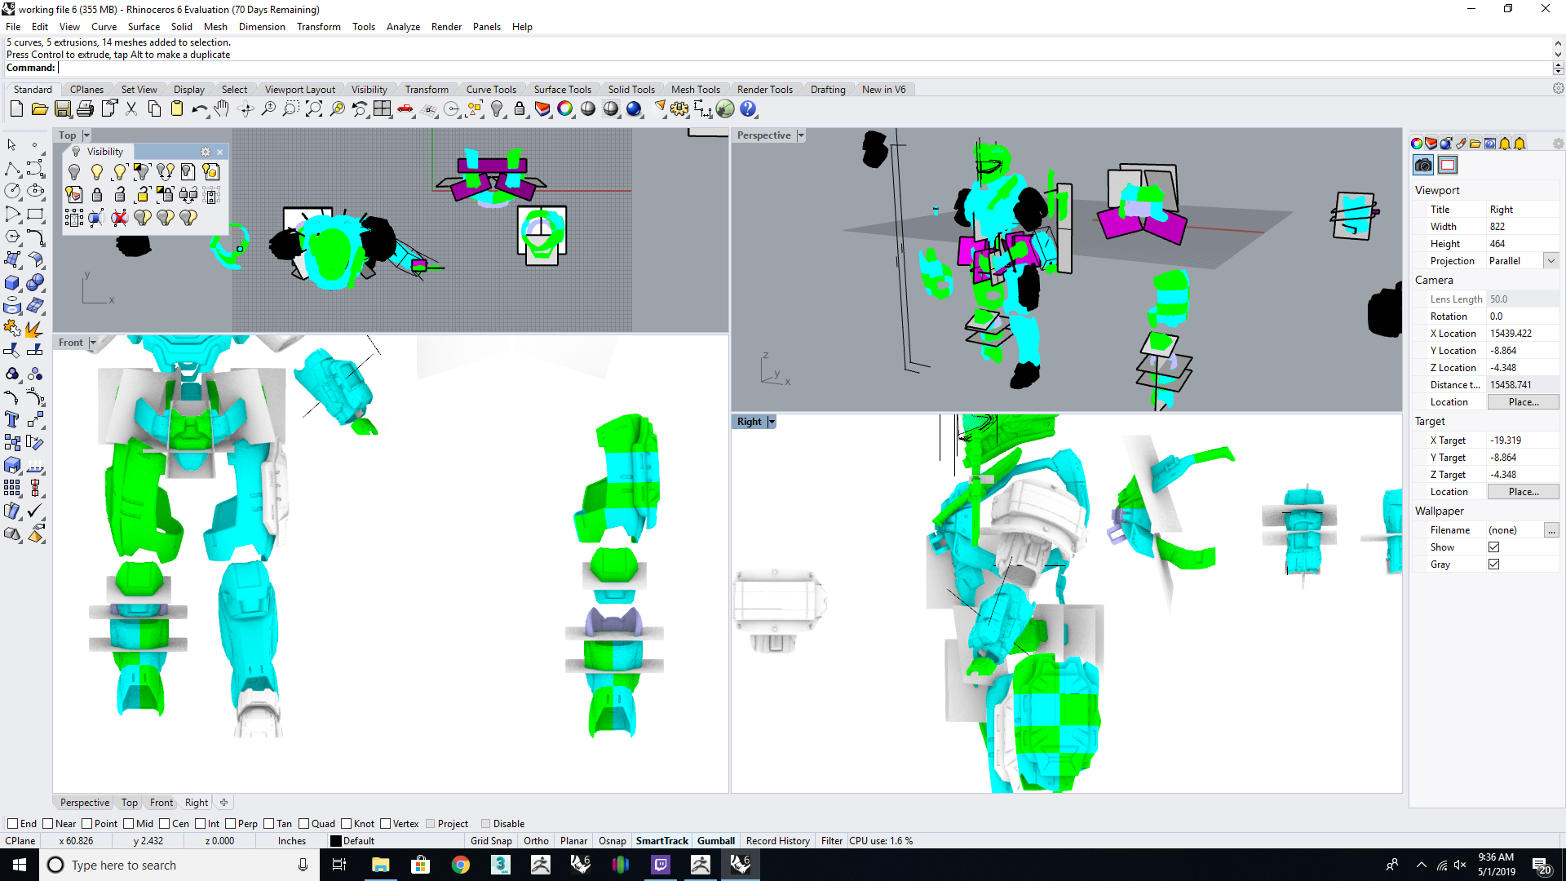Open the Perspective viewport title dropdown
The width and height of the screenshot is (1566, 881).
point(801,135)
